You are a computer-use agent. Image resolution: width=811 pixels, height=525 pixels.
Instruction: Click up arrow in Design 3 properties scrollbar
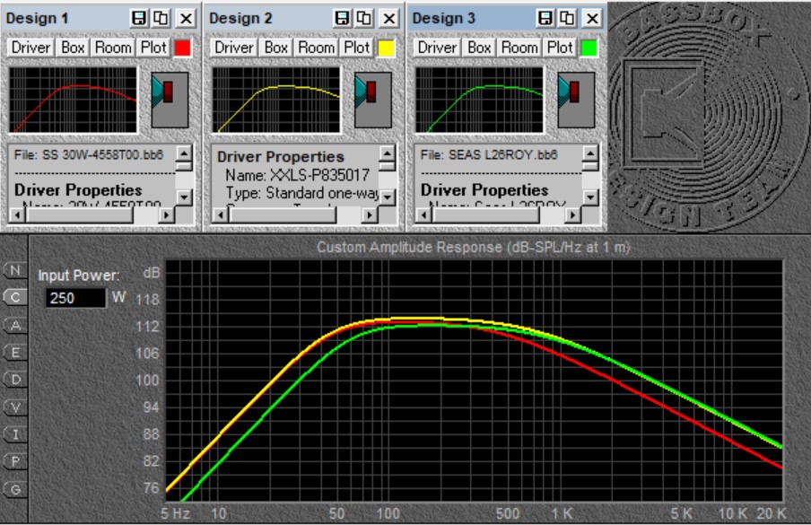(590, 153)
